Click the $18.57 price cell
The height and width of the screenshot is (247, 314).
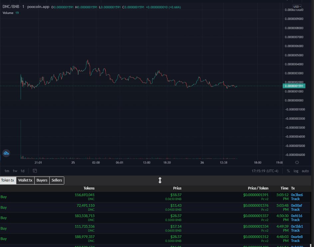click(x=176, y=195)
